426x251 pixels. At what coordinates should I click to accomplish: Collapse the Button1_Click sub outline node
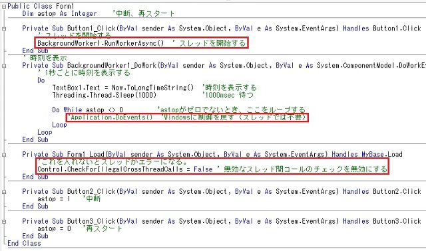tap(4, 29)
